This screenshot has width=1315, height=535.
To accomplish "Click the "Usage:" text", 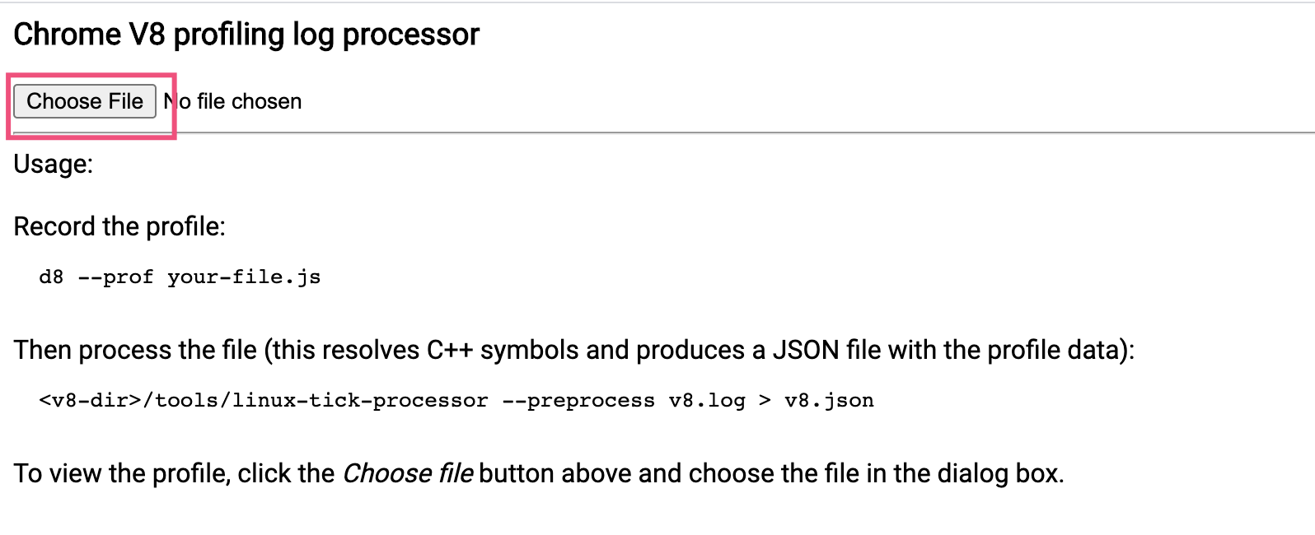I will 54,164.
